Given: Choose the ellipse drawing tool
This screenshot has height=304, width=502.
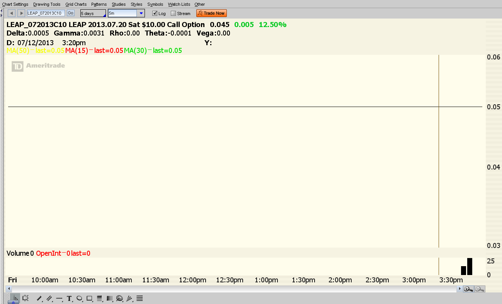Looking at the screenshot, I should tap(80, 298).
